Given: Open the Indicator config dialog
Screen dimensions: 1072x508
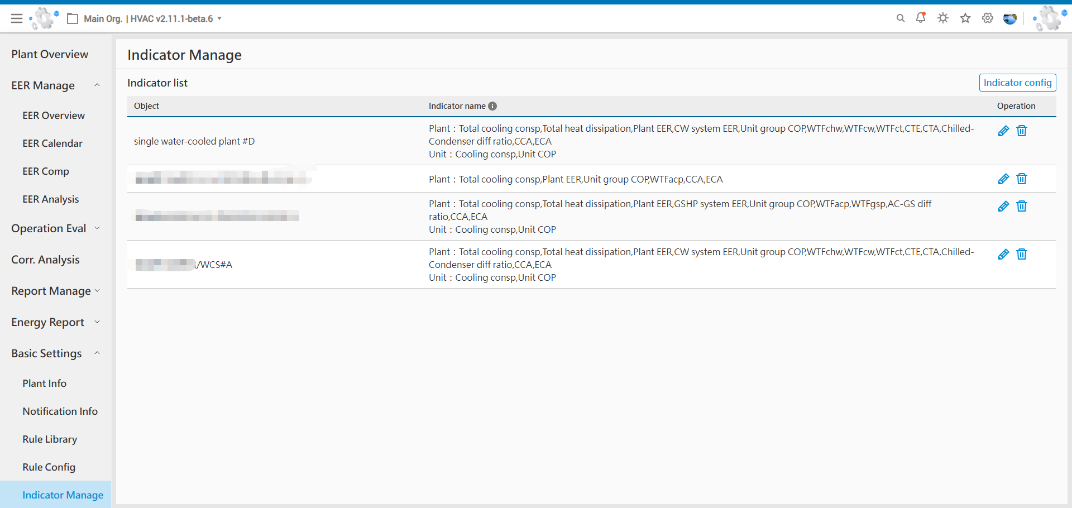Looking at the screenshot, I should 1017,82.
